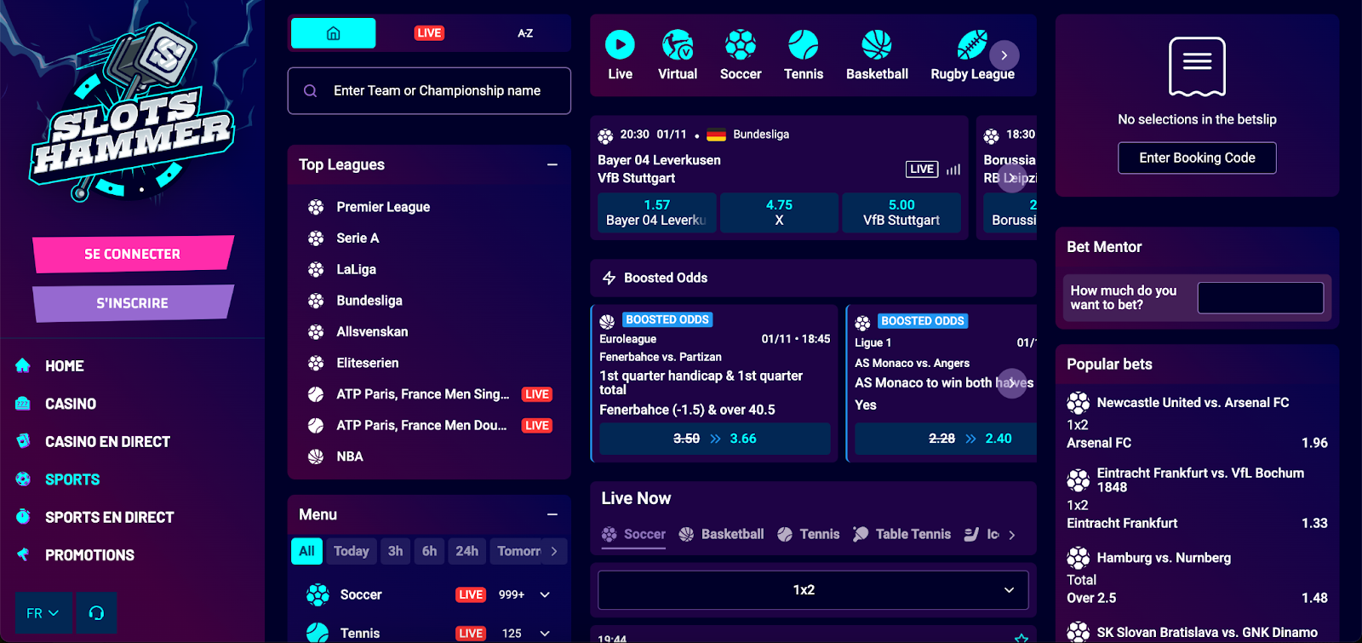Select Soccer tab in Live Now
Viewport: 1362px width, 643px height.
click(x=634, y=534)
